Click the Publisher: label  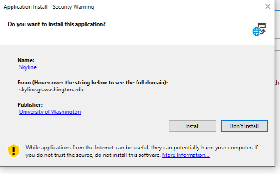(x=30, y=105)
